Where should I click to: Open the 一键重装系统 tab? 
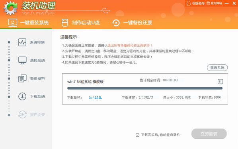pos(28,23)
